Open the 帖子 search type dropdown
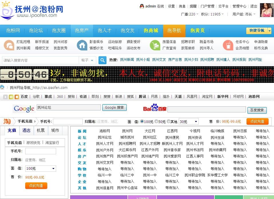Viewport: 274px width, 199px height. pyautogui.click(x=87, y=60)
